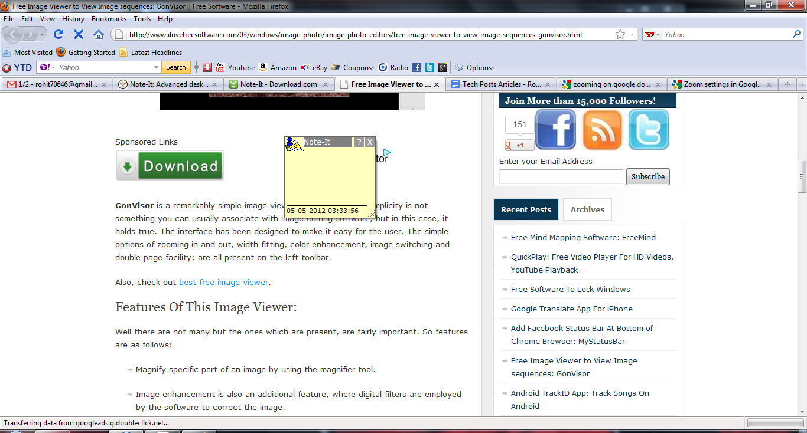Open the YTD toolbar Options dropdown
The height and width of the screenshot is (433, 807).
click(x=474, y=67)
